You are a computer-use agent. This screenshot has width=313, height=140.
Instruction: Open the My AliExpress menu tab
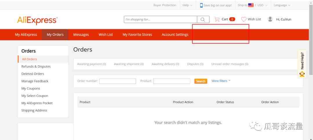click(26, 35)
